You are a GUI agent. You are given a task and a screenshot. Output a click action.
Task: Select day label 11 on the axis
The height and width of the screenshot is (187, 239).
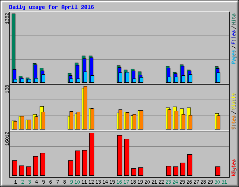tap(84, 182)
